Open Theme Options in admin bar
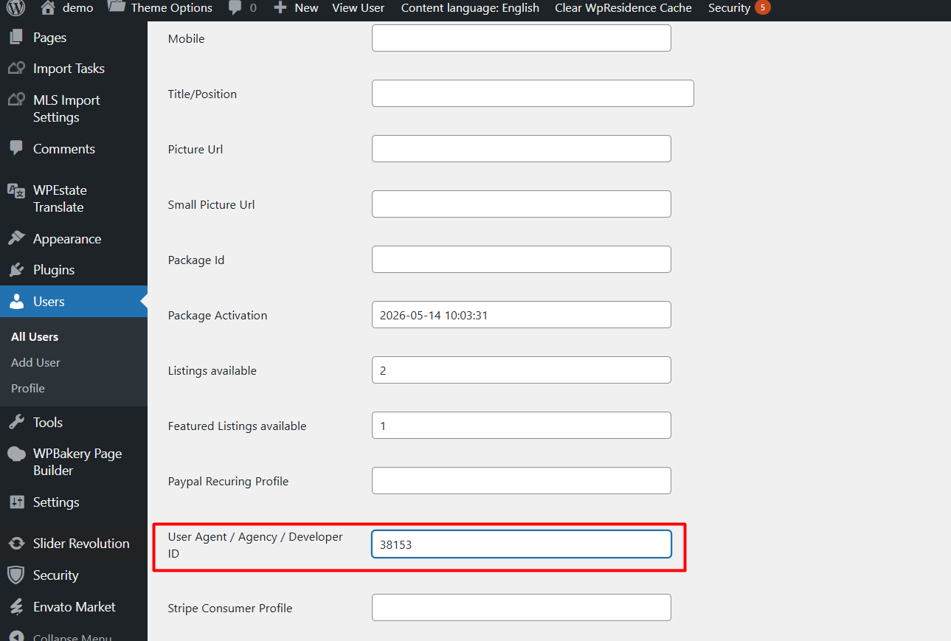Image resolution: width=951 pixels, height=641 pixels. pos(171,8)
